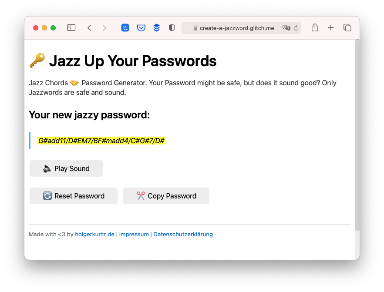Open the Share menu icon
This screenshot has width=384, height=292.
[x=315, y=27]
